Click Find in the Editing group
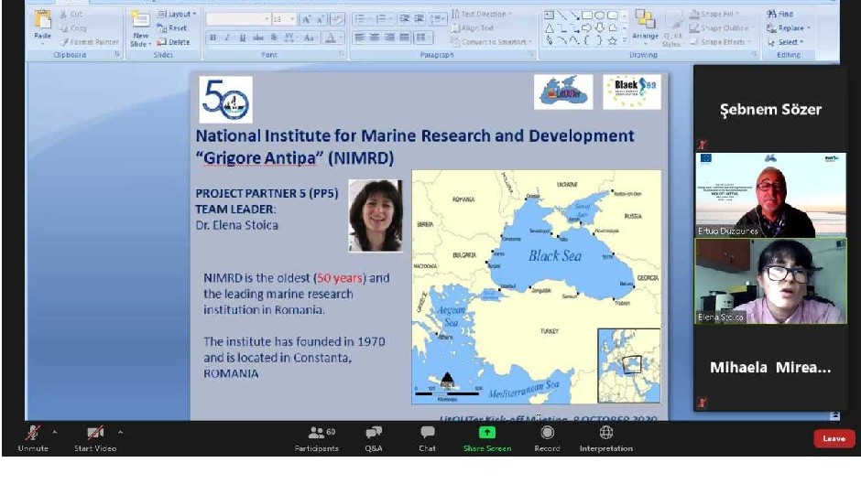 pyautogui.click(x=780, y=15)
